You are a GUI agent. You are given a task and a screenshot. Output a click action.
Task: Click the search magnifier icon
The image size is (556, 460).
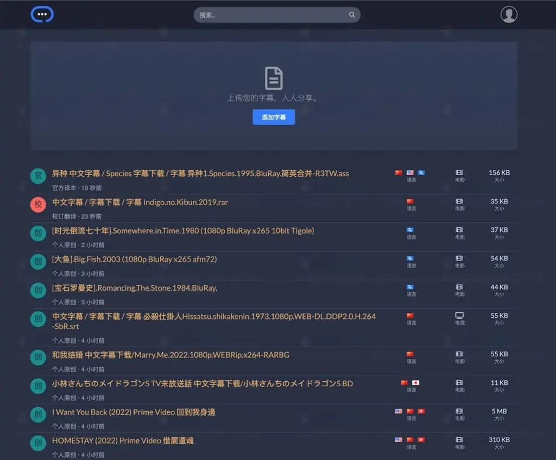tap(352, 15)
